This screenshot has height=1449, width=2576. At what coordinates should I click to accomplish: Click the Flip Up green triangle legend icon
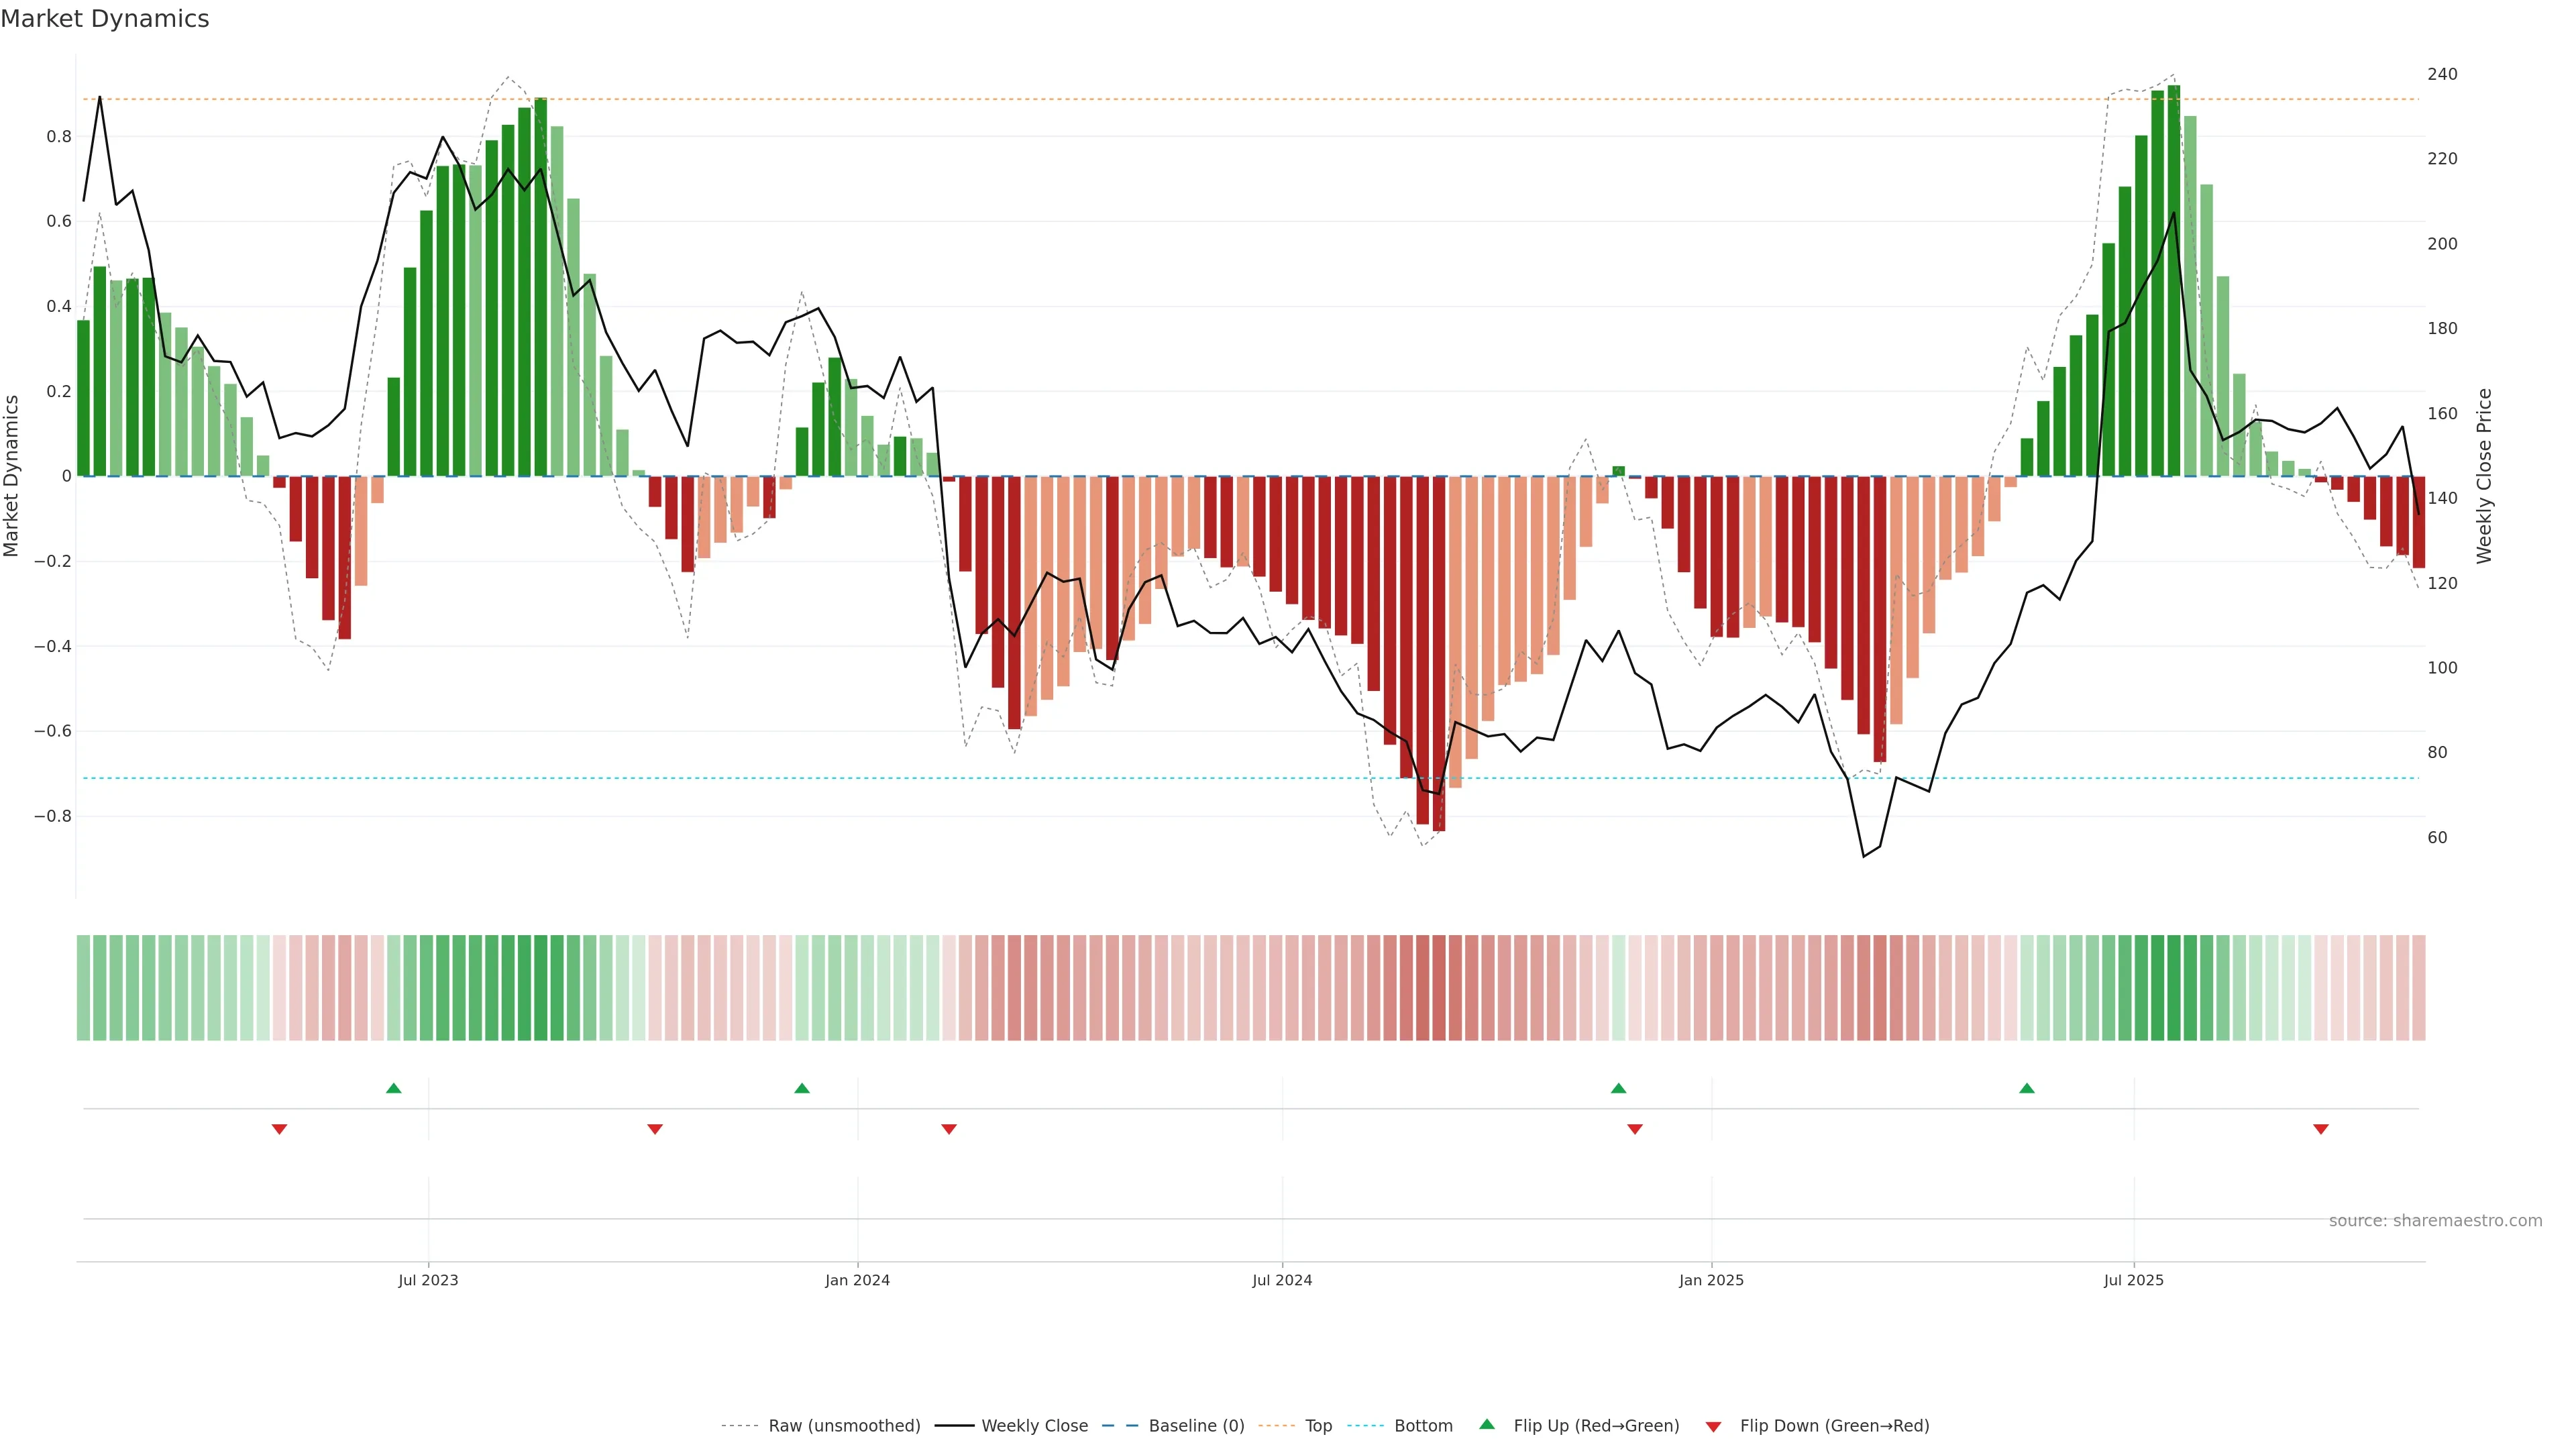click(1487, 1424)
